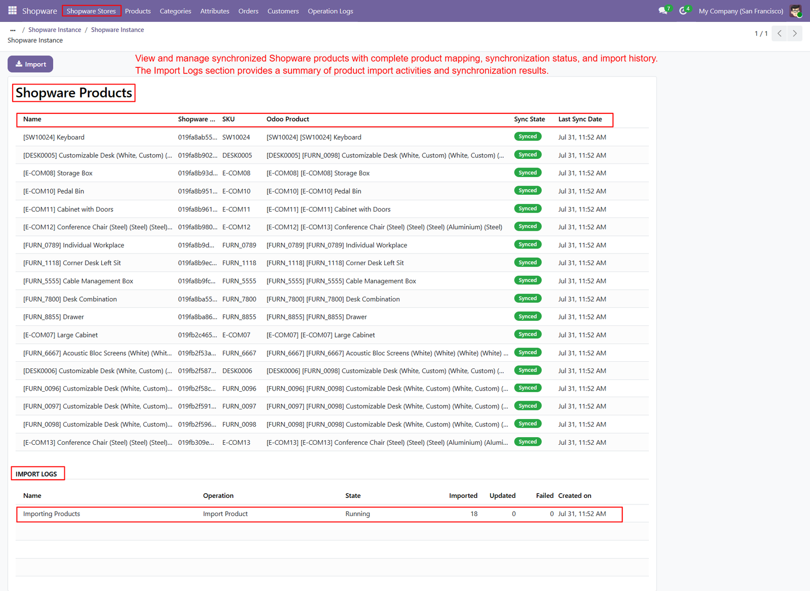The width and height of the screenshot is (810, 591).
Task: Open the [E-COM08] Storage Box row
Action: coord(332,173)
